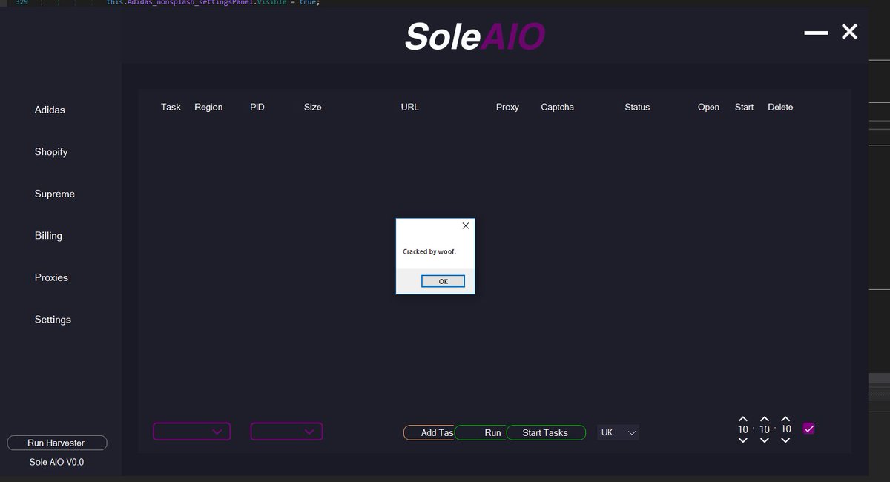Viewport: 890px width, 482px height.
Task: Decrease the middle timer value with down arrow
Action: (765, 440)
